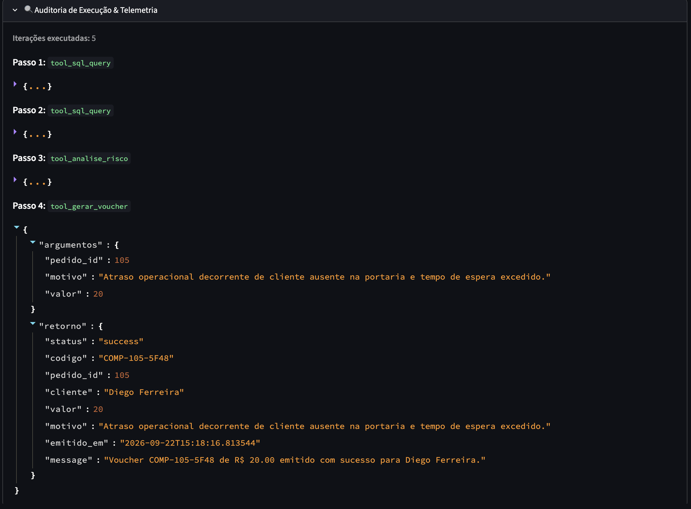691x509 pixels.
Task: Click the Iterações executadas: 5 label
Action: 54,38
